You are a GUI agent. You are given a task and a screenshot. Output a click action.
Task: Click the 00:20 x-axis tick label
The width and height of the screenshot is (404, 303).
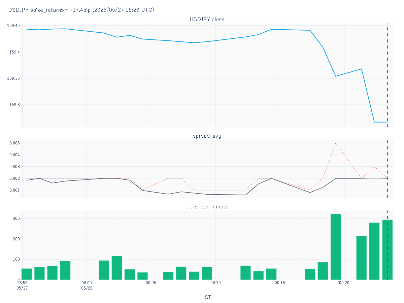point(344,283)
